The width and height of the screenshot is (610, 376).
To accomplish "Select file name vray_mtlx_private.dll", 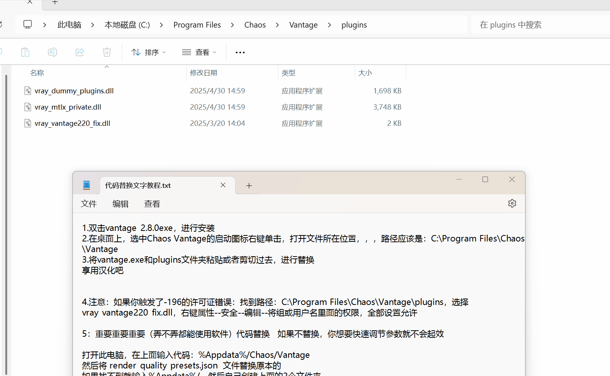I will [68, 107].
